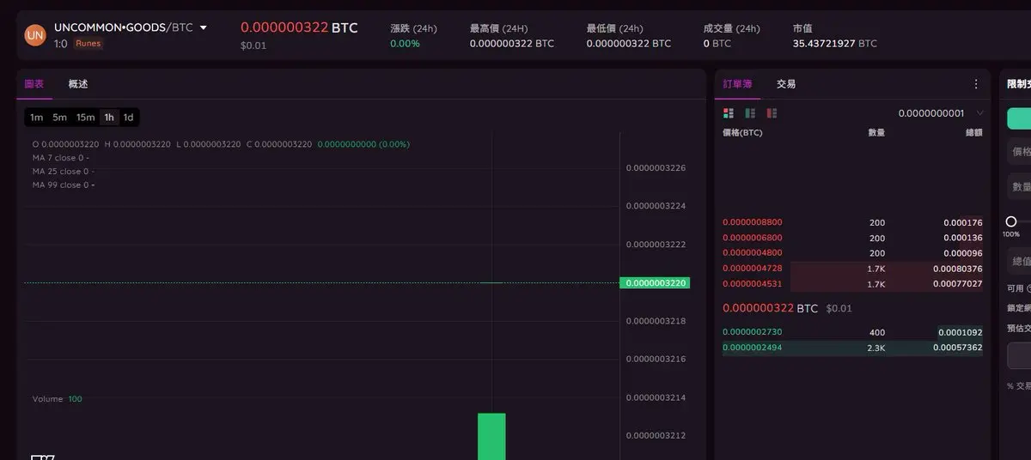Viewport: 1031px width, 460px height.
Task: Click the chart axis label 0.0000003226
Action: tap(656, 168)
